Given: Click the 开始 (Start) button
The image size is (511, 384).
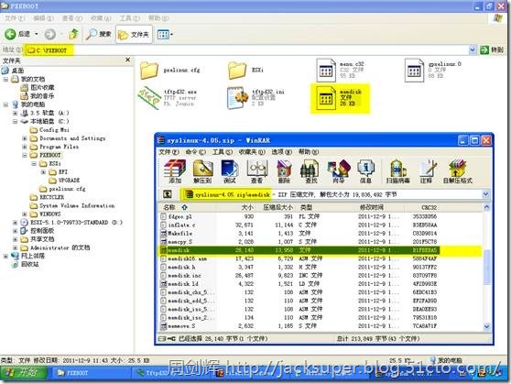Looking at the screenshot, I should click(x=24, y=373).
